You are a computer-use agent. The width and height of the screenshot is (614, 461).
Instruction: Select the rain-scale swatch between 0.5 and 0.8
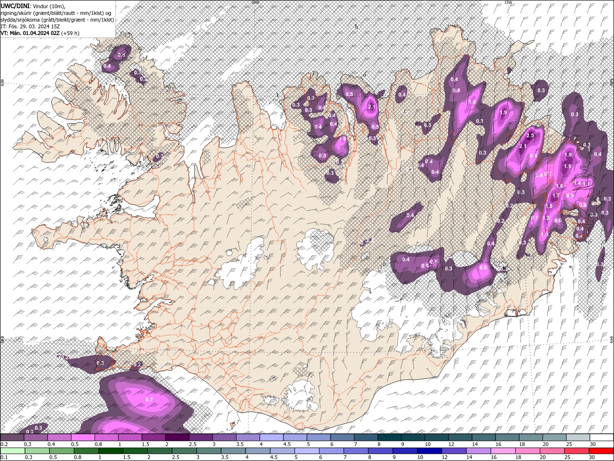(62, 451)
